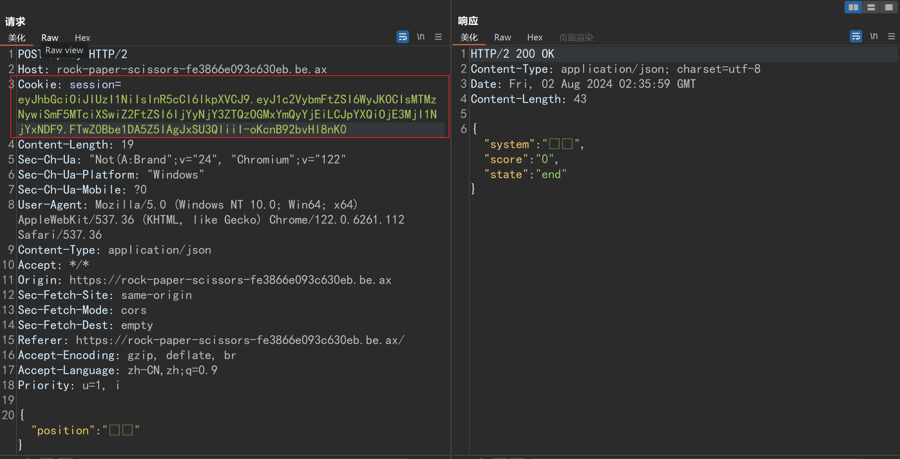Click the JWT line starting with eyJhbGci
The image size is (900, 459).
click(x=227, y=99)
